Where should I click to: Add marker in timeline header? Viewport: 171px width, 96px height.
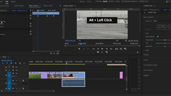click(x=16, y=63)
